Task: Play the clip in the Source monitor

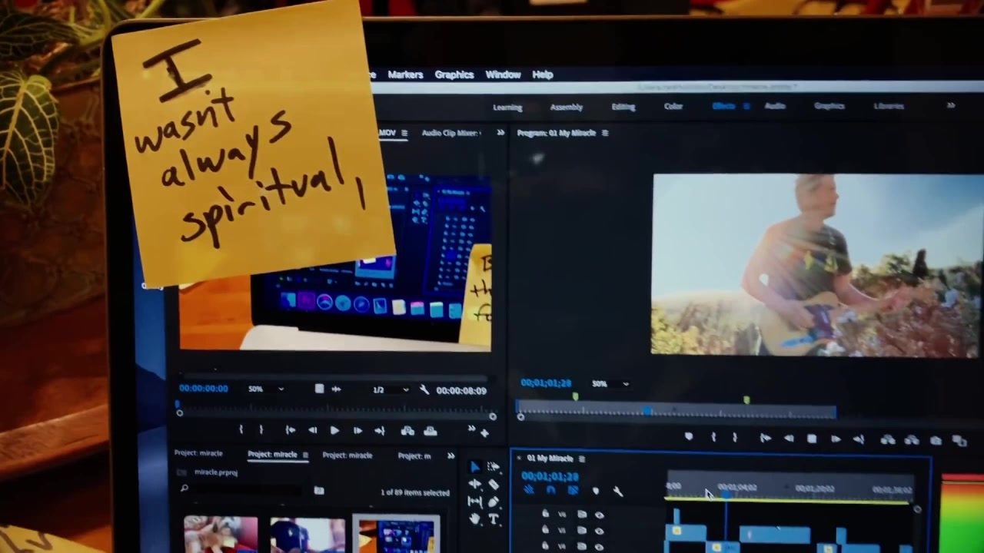Action: [334, 431]
